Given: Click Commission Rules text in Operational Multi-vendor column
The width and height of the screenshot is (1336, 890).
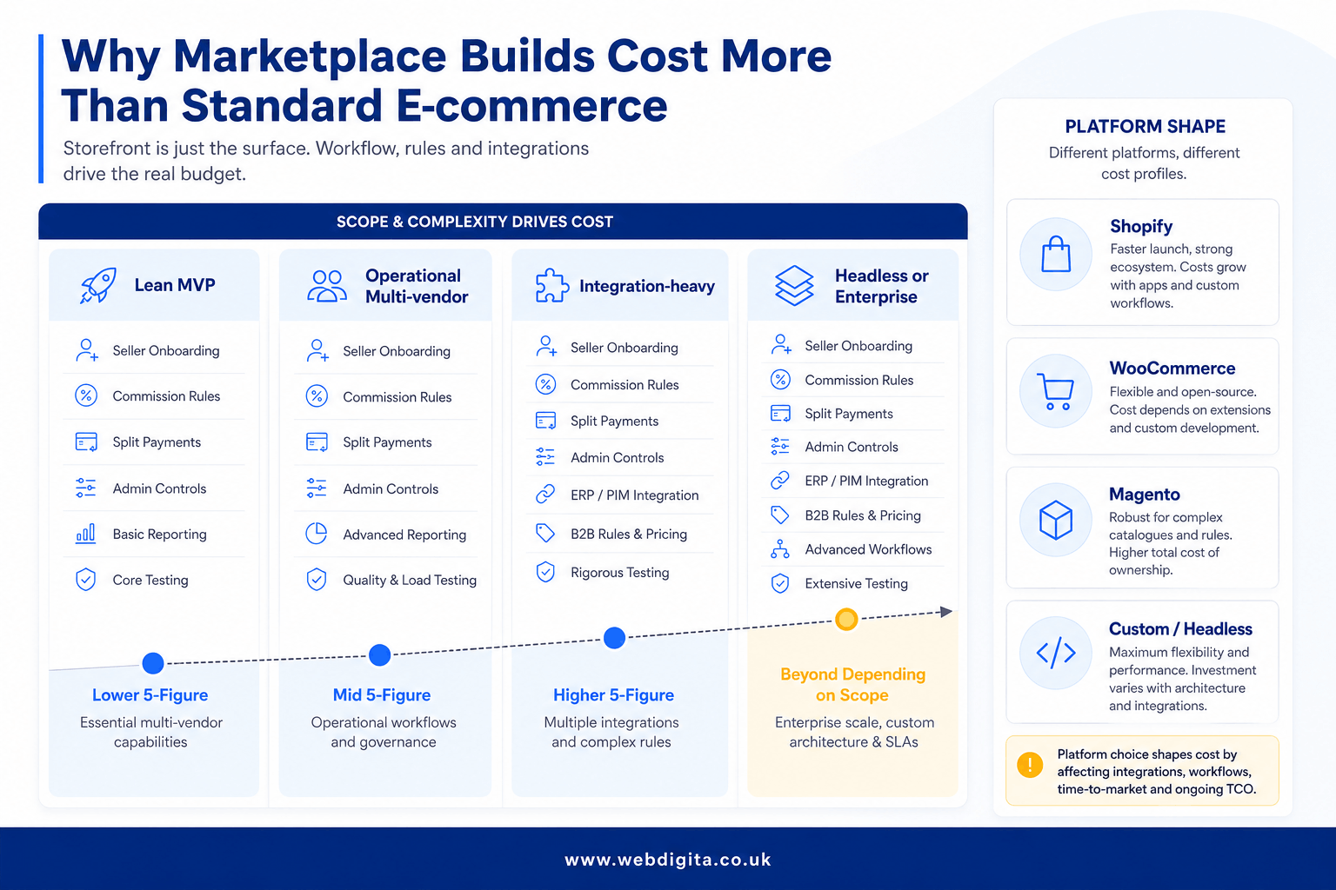Looking at the screenshot, I should pyautogui.click(x=397, y=397).
